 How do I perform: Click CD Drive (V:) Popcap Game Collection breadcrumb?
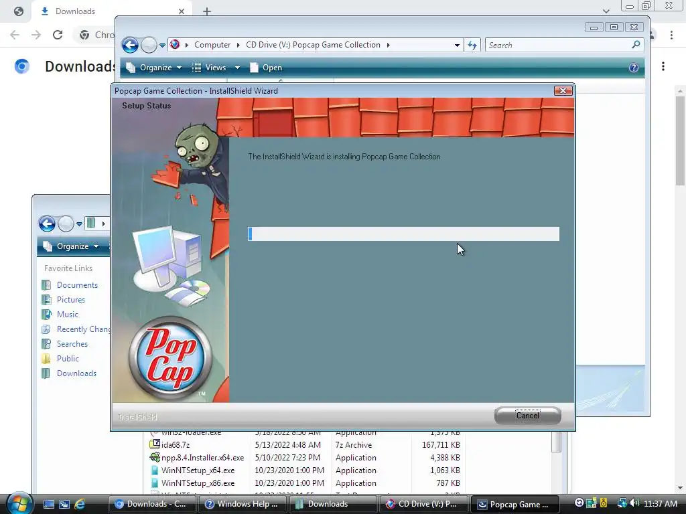(x=313, y=45)
